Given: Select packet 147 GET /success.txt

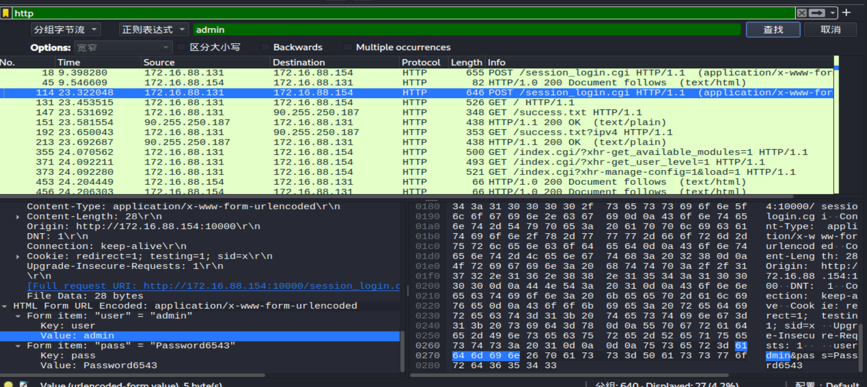Looking at the screenshot, I should click(417, 113).
